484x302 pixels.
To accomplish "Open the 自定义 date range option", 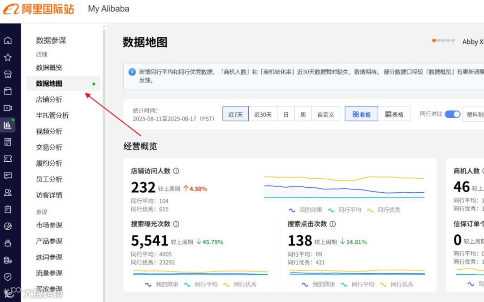I will click(326, 114).
